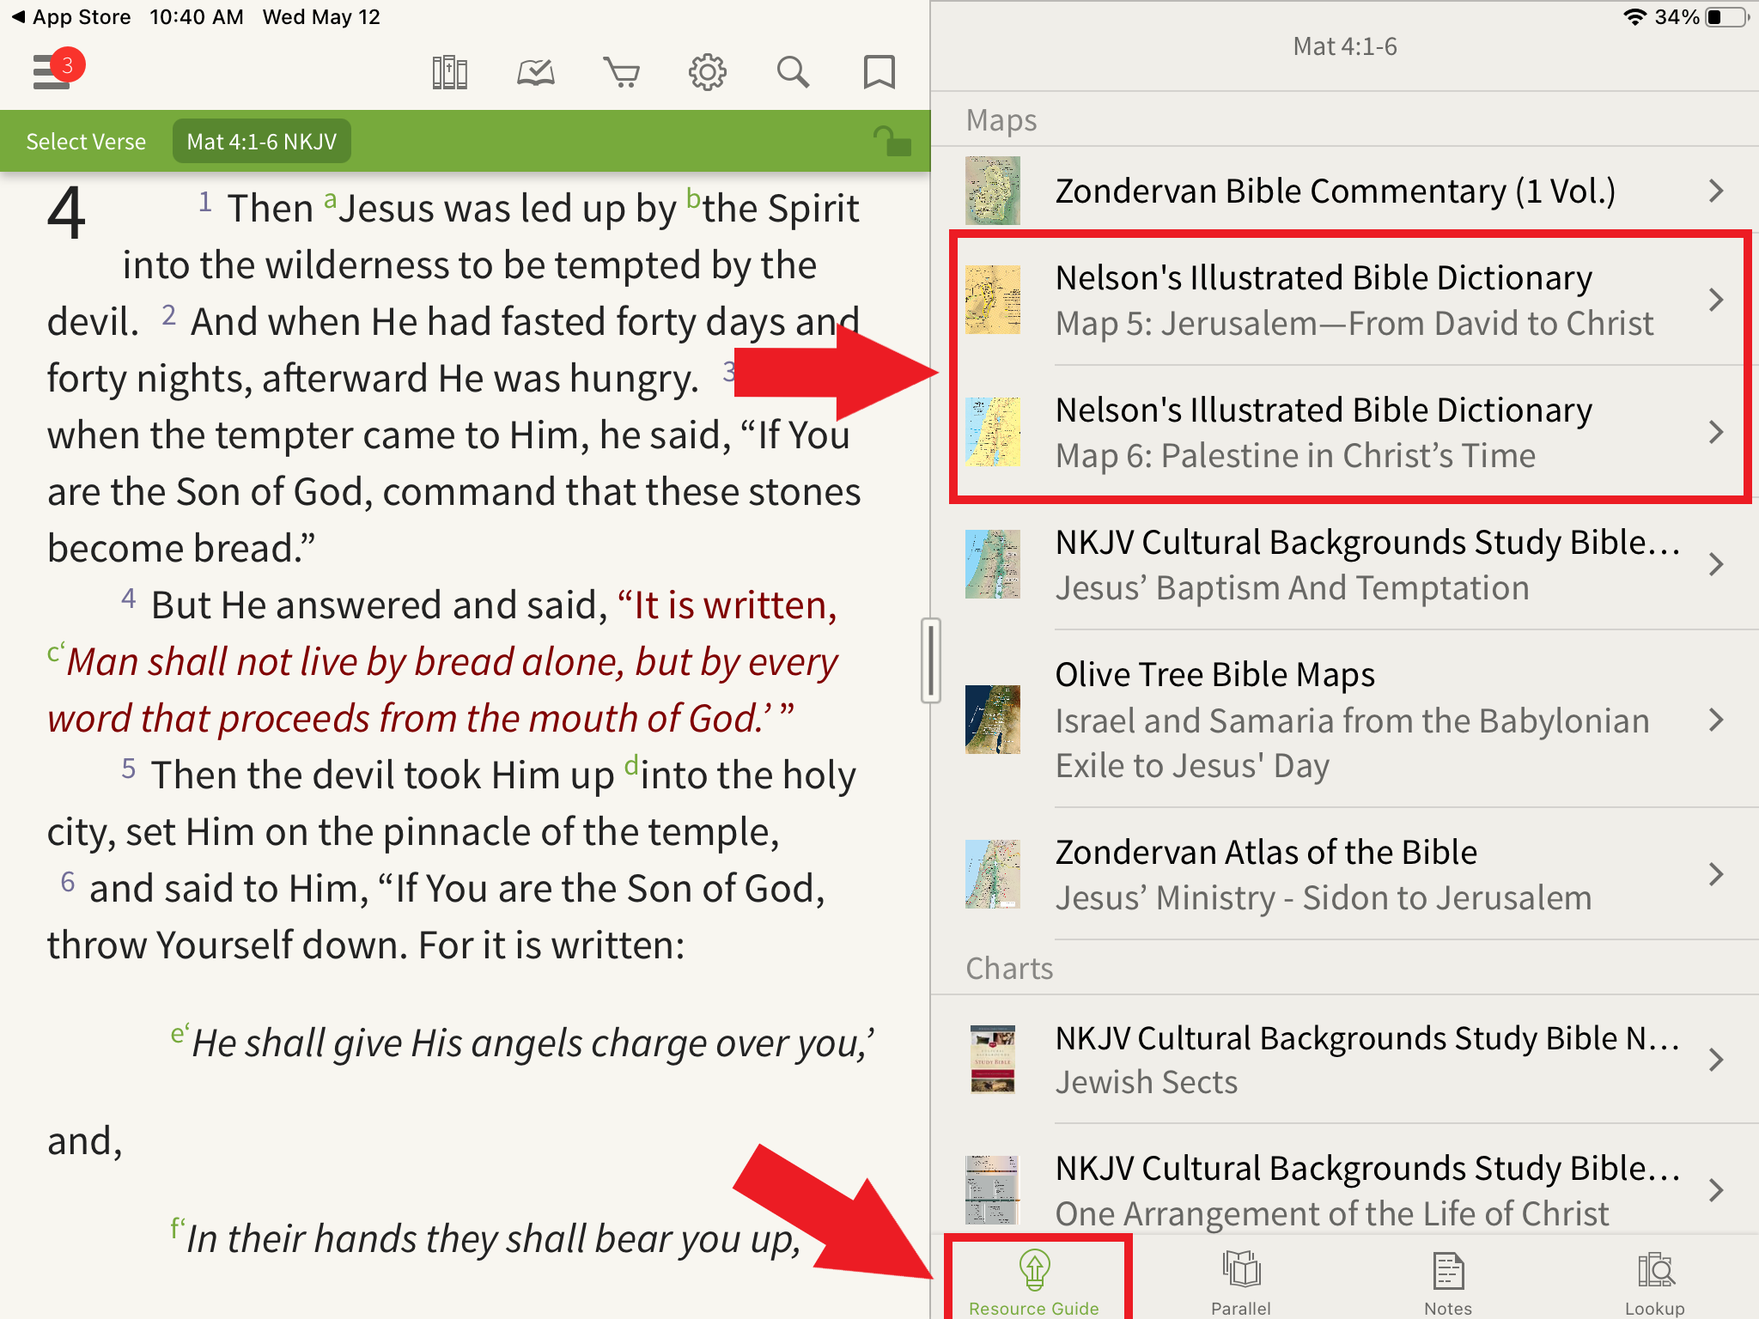The width and height of the screenshot is (1759, 1319).
Task: Tap the Mat 4:1-6 panel header
Action: point(1345,46)
